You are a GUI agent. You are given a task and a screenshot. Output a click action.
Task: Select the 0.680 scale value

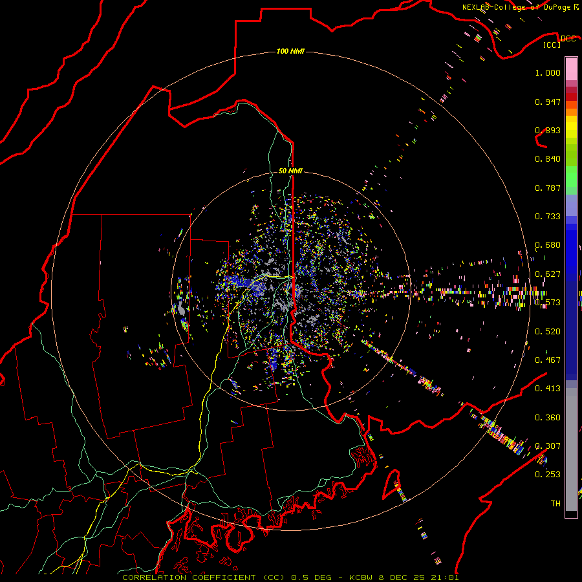tap(548, 245)
